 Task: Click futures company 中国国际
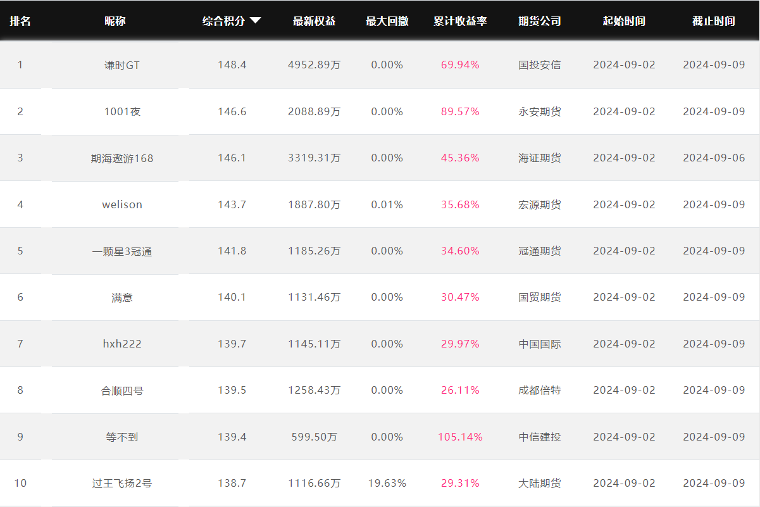click(x=540, y=344)
